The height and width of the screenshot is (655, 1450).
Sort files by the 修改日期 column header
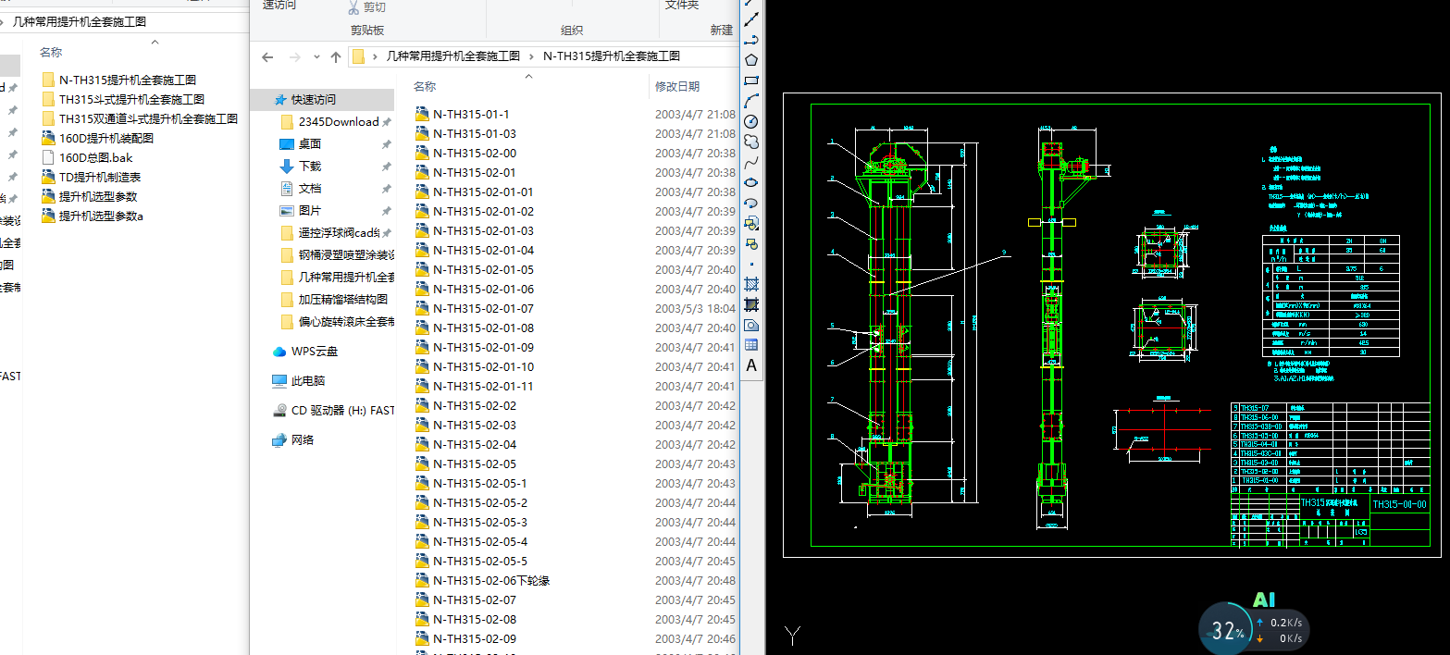[x=677, y=86]
